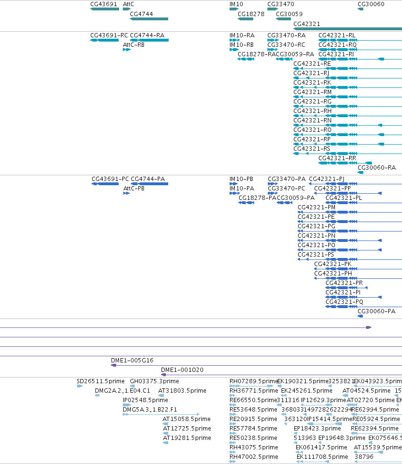Click the CG42321-RG label
402x464 pixels.
[313, 102]
